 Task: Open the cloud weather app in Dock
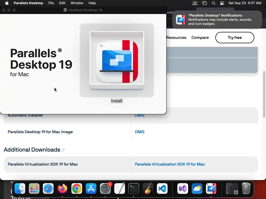pos(197,188)
